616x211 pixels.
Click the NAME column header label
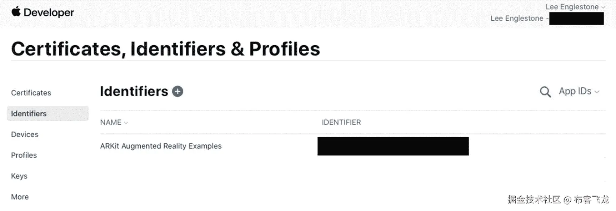point(111,123)
